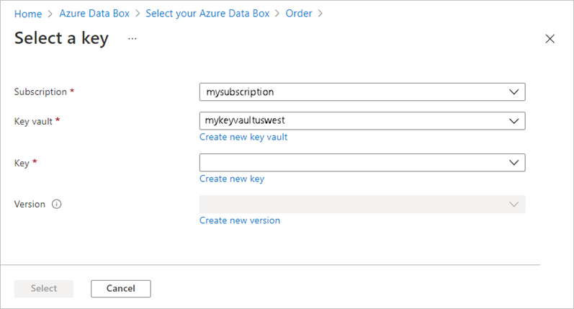574x309 pixels.
Task: Click the mysubscription field text
Action: tap(240, 92)
